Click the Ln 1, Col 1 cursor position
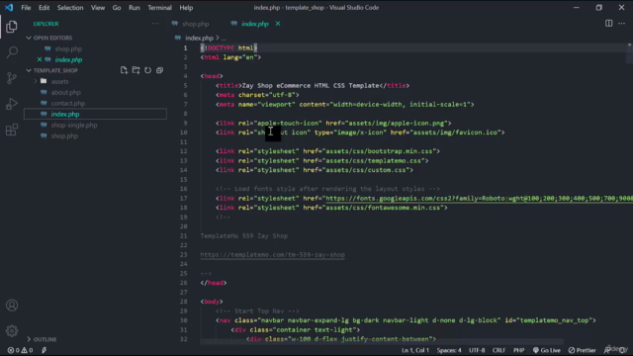Screen dimensions: 633x356 (x=415, y=350)
